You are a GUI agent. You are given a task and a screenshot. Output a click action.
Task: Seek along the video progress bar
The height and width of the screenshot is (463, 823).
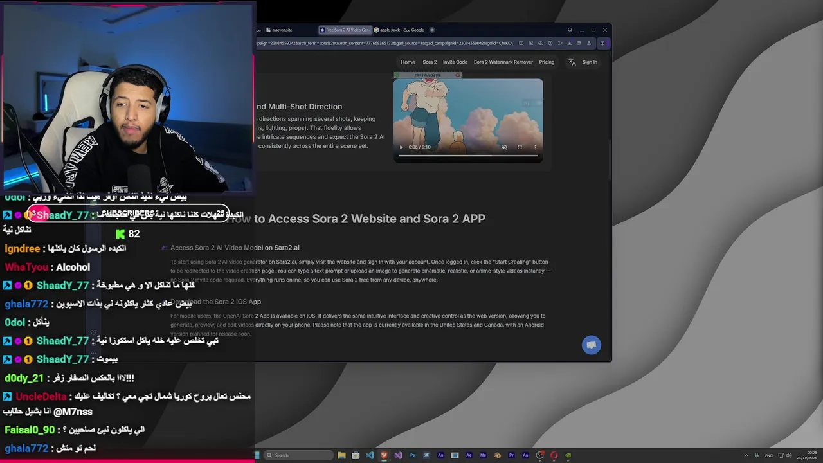point(468,155)
